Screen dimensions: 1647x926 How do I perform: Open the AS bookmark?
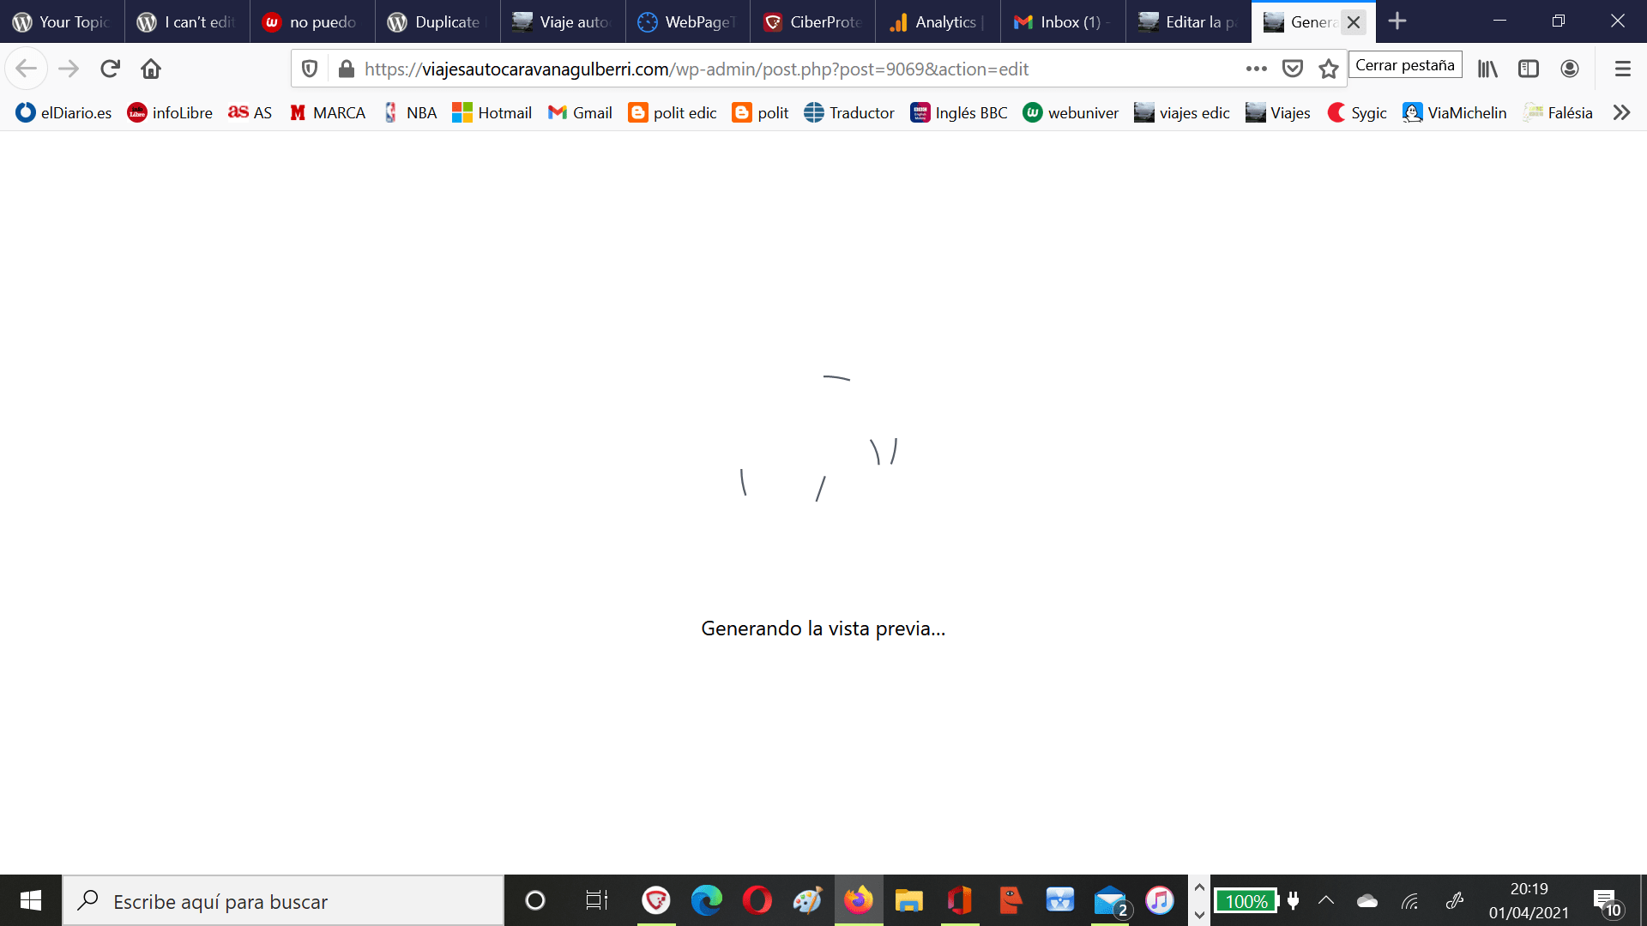click(250, 112)
